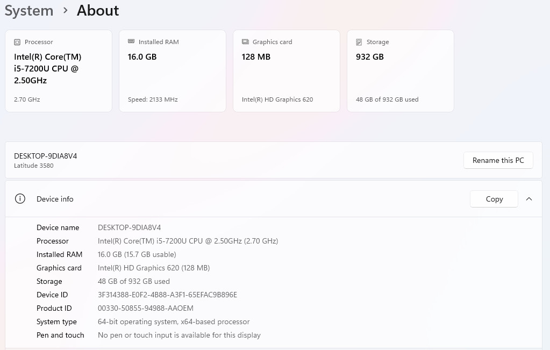Click the About page title
The height and width of the screenshot is (350, 550).
(x=98, y=11)
